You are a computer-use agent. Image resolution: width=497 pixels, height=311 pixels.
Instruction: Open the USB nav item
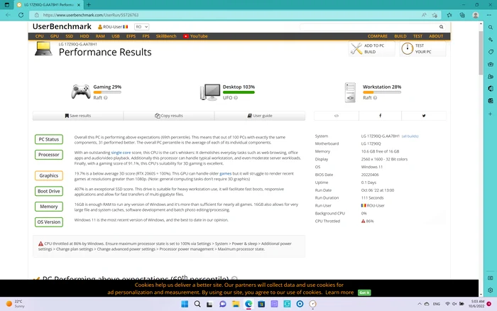point(115,36)
